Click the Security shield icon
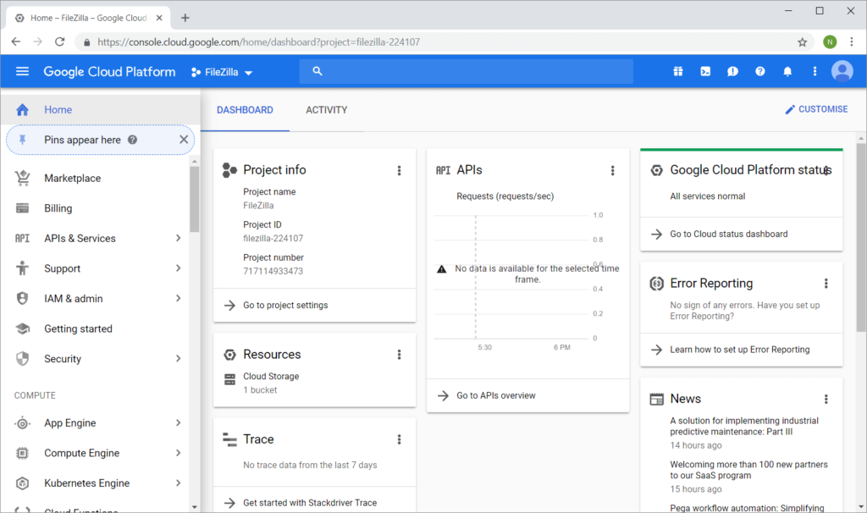The height and width of the screenshot is (513, 867). pyautogui.click(x=22, y=359)
